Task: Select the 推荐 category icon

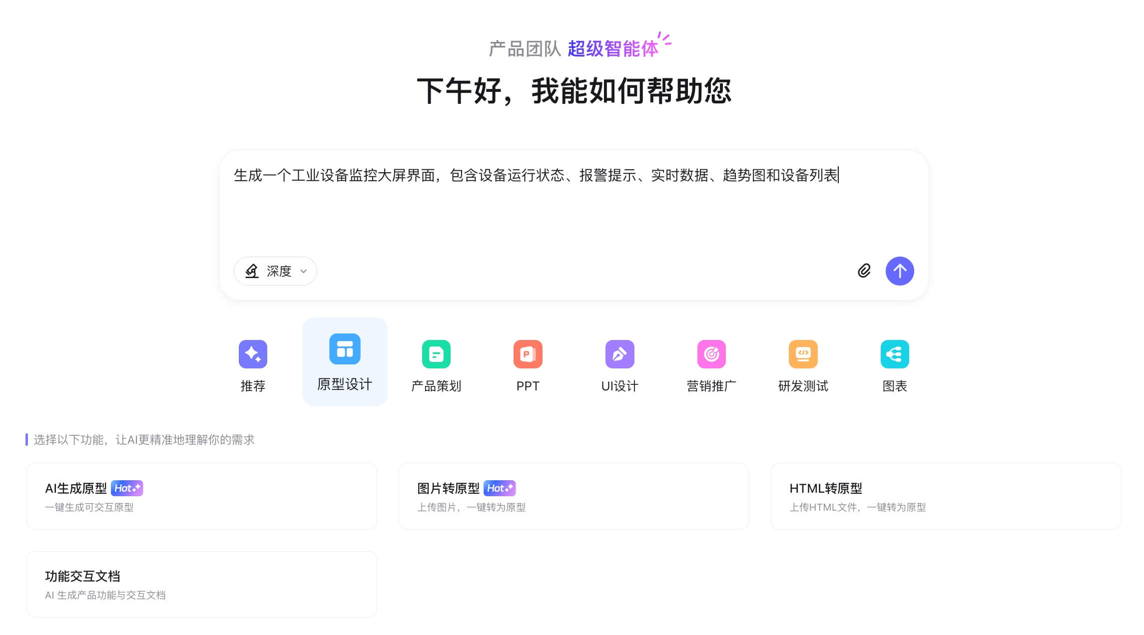Action: (253, 353)
